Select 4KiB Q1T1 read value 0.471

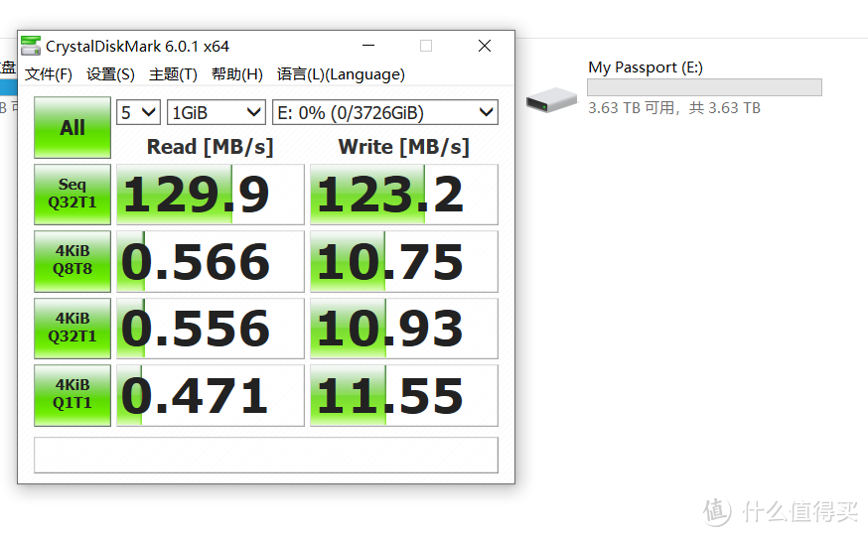point(211,395)
